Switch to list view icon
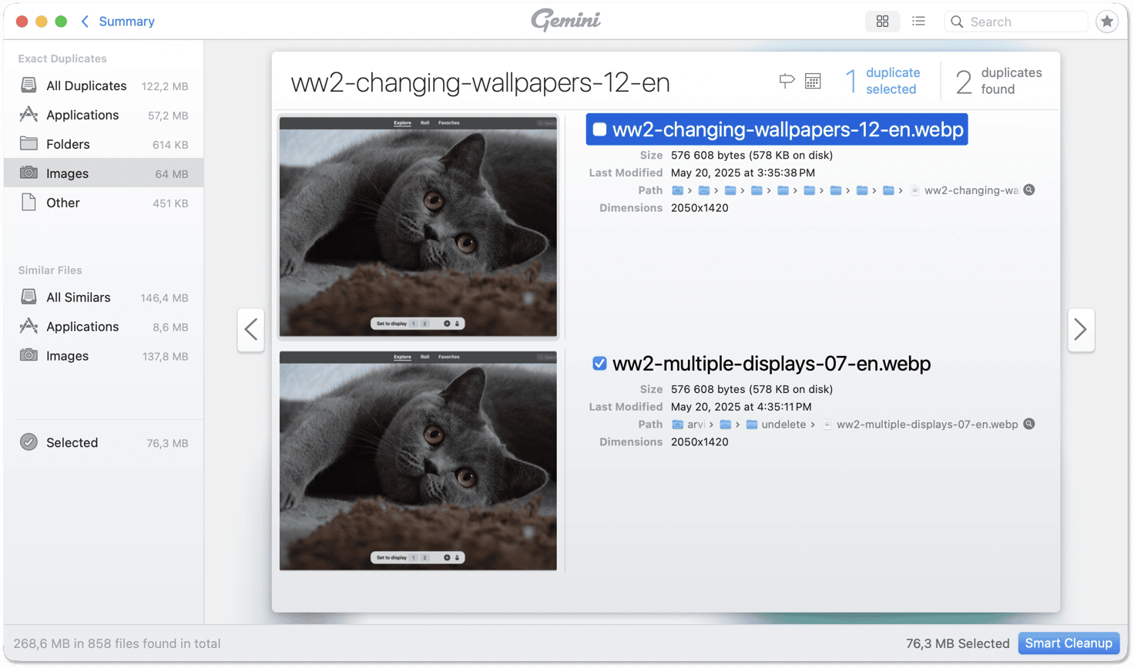 918,22
